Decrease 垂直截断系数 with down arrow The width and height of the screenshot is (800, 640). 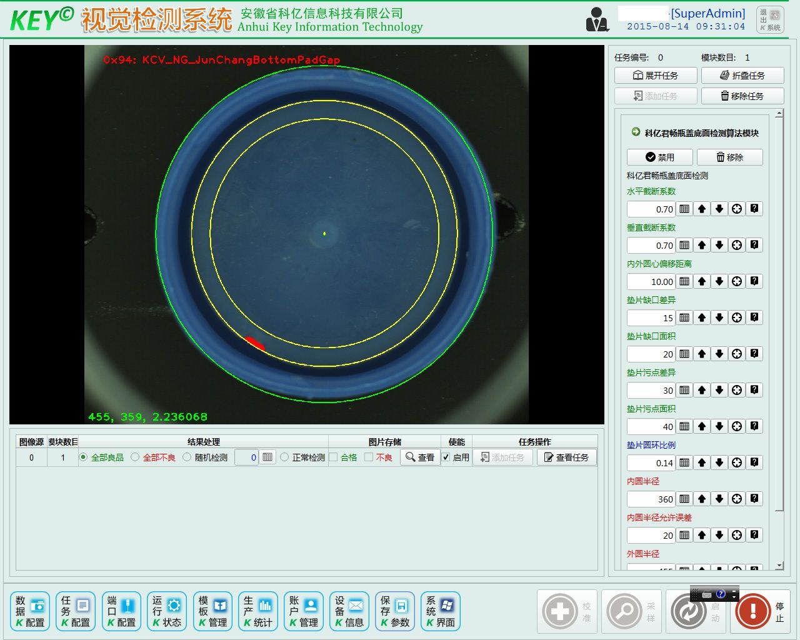[719, 245]
